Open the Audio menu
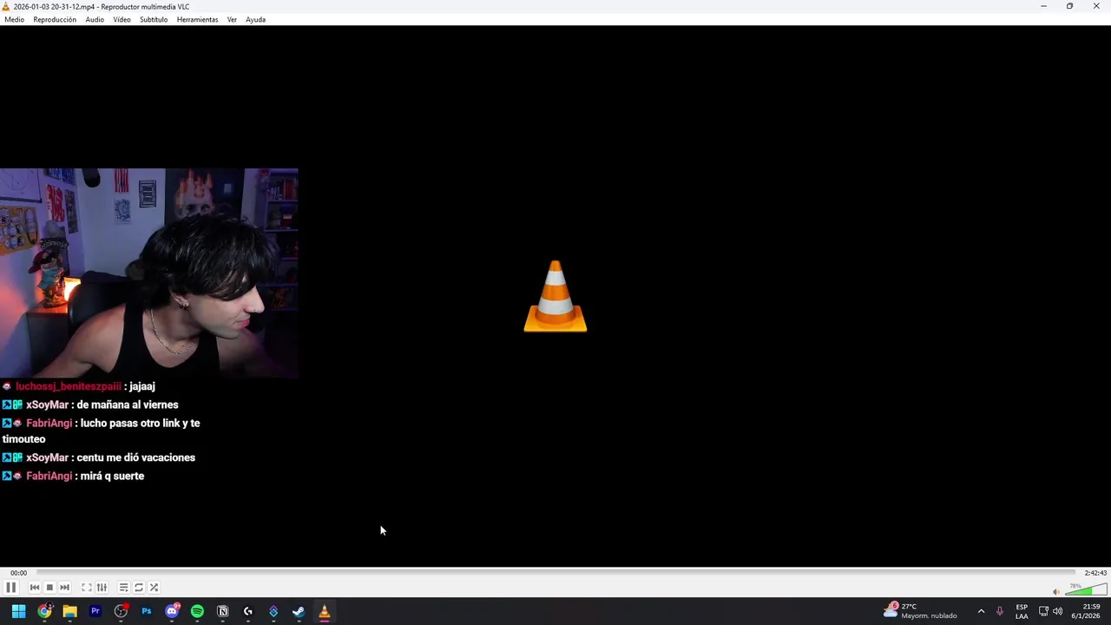 [x=95, y=19]
